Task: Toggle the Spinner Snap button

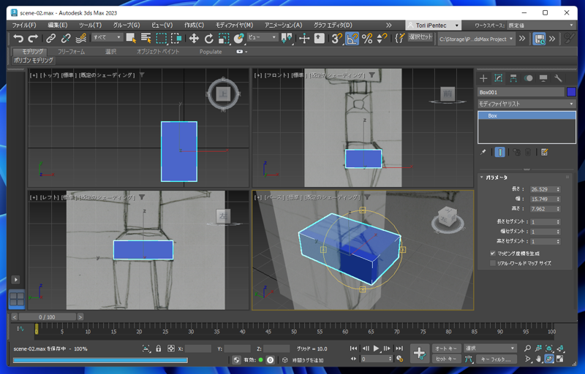Action: click(x=382, y=38)
